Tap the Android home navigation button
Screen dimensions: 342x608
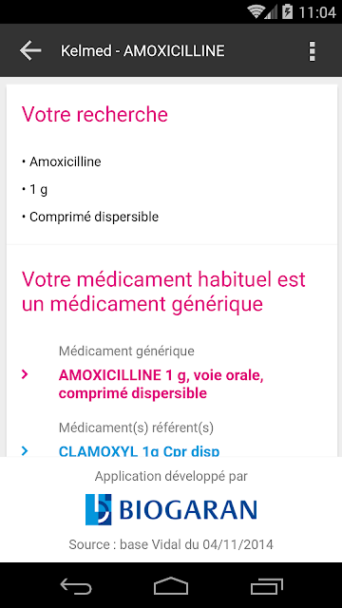point(171,585)
